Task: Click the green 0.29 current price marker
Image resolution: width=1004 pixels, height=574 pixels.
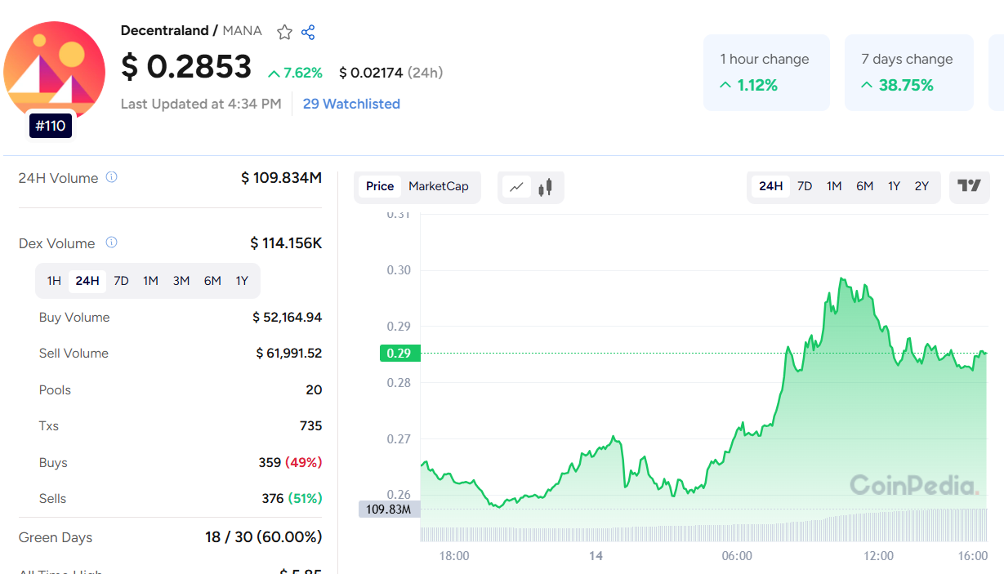Action: 399,354
